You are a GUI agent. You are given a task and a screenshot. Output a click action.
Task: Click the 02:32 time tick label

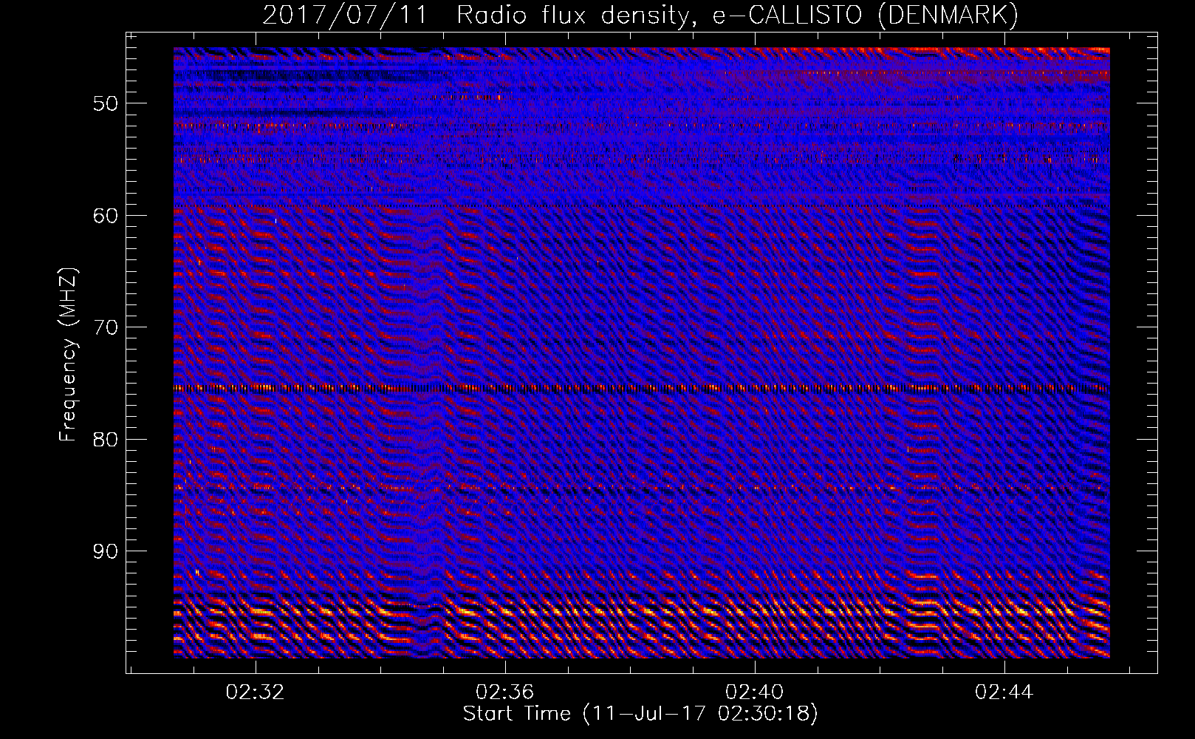pyautogui.click(x=255, y=692)
